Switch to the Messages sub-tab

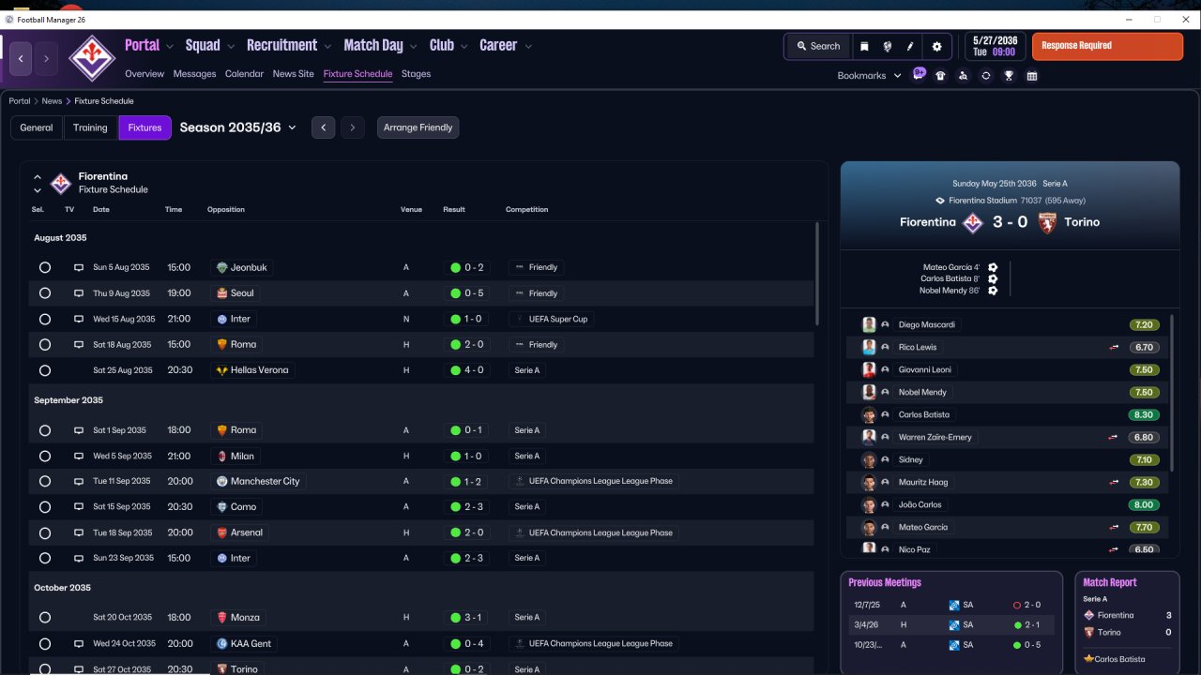click(194, 74)
